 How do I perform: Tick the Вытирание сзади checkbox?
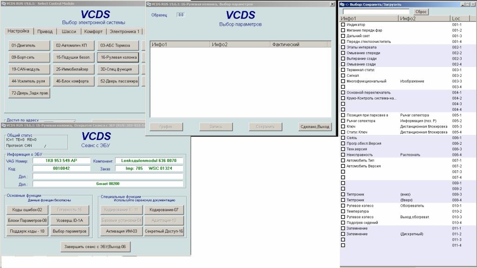point(343,59)
